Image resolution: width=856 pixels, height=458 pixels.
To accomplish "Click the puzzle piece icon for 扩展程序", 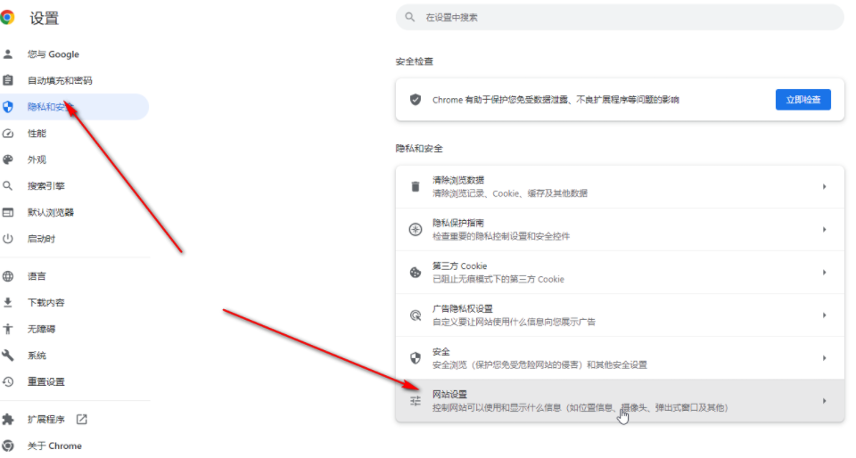I will coord(8,420).
